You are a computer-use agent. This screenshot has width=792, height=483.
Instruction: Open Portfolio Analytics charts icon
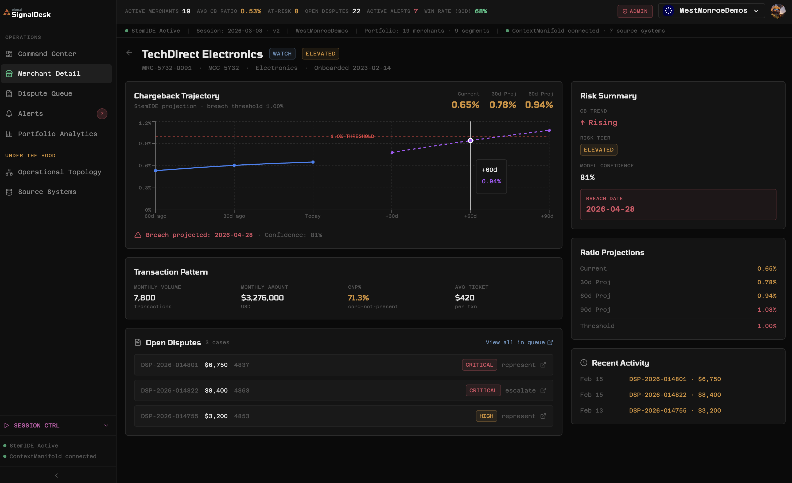(x=9, y=134)
